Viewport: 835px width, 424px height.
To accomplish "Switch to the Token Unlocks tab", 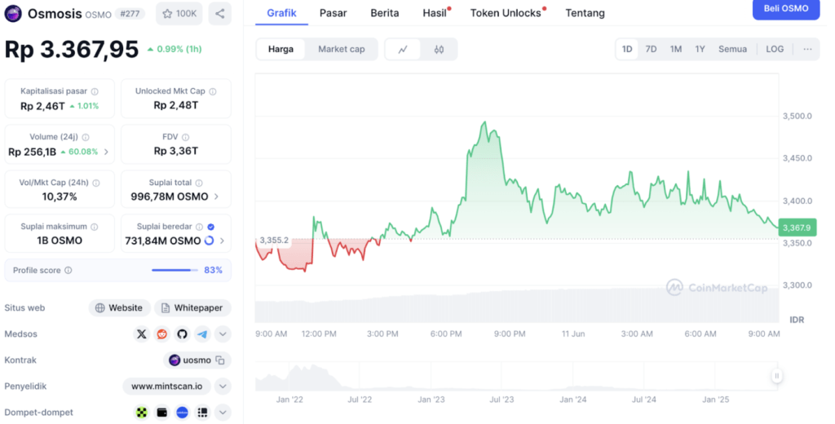I will [506, 13].
